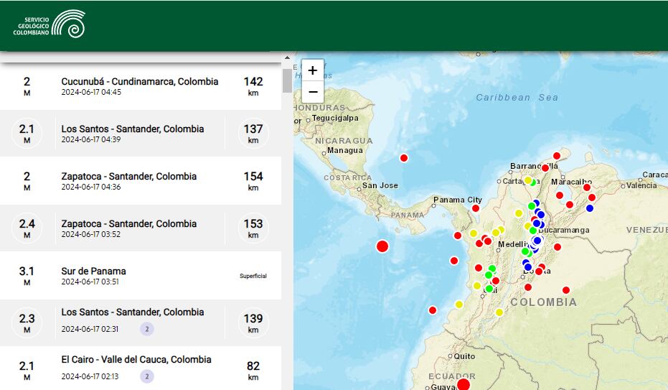Image resolution: width=668 pixels, height=390 pixels.
Task: Click the date 2024-06-17 03:51
Action: click(90, 282)
